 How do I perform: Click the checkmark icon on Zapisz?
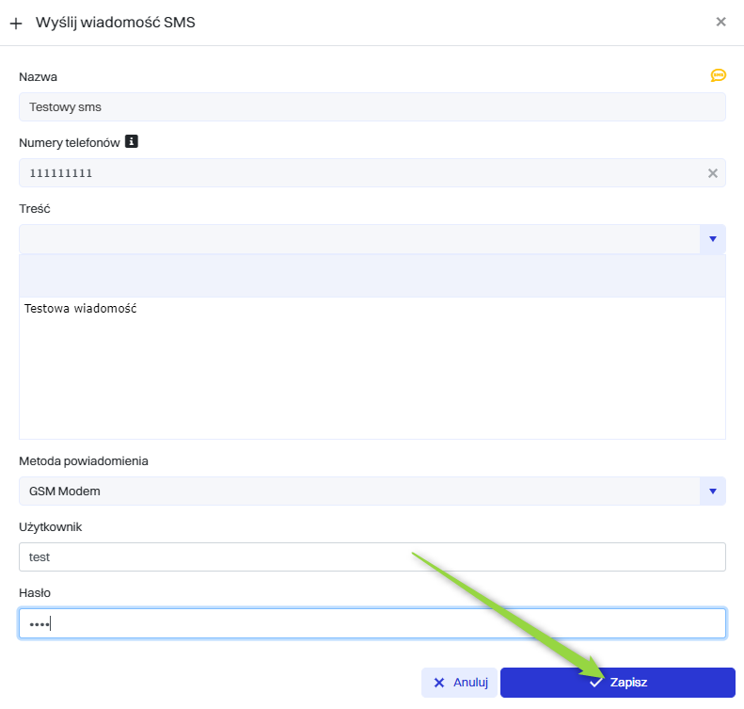point(595,683)
